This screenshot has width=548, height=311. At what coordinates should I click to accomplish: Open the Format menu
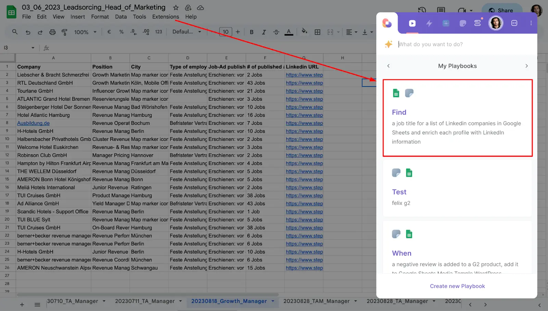(100, 17)
